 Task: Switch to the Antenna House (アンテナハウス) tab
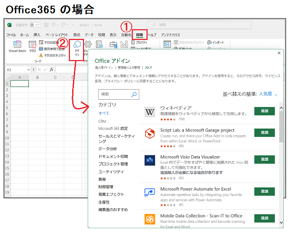tap(170, 35)
